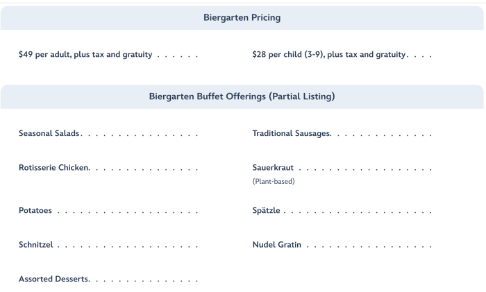Click the dotted leader after the adult price
The height and width of the screenshot is (292, 486).
[178, 55]
